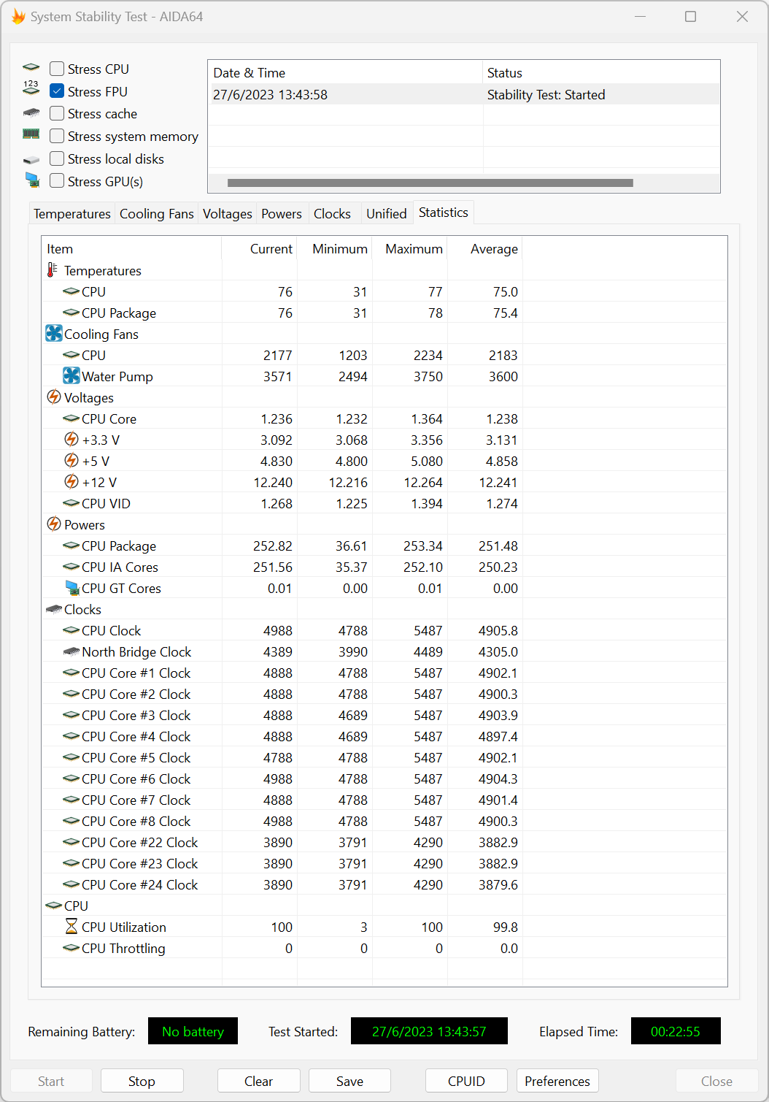Click the thermometer icon of Temperatures group
Image resolution: width=769 pixels, height=1102 pixels.
(x=53, y=270)
